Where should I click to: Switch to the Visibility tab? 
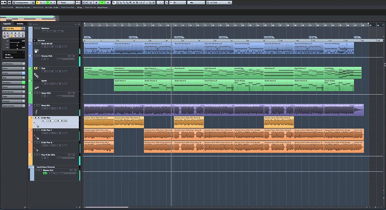point(21,23)
